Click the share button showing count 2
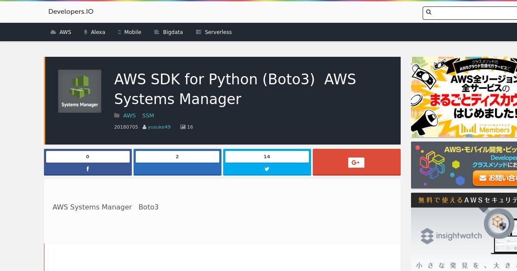Viewport: 517px width, 271px height. [x=178, y=162]
